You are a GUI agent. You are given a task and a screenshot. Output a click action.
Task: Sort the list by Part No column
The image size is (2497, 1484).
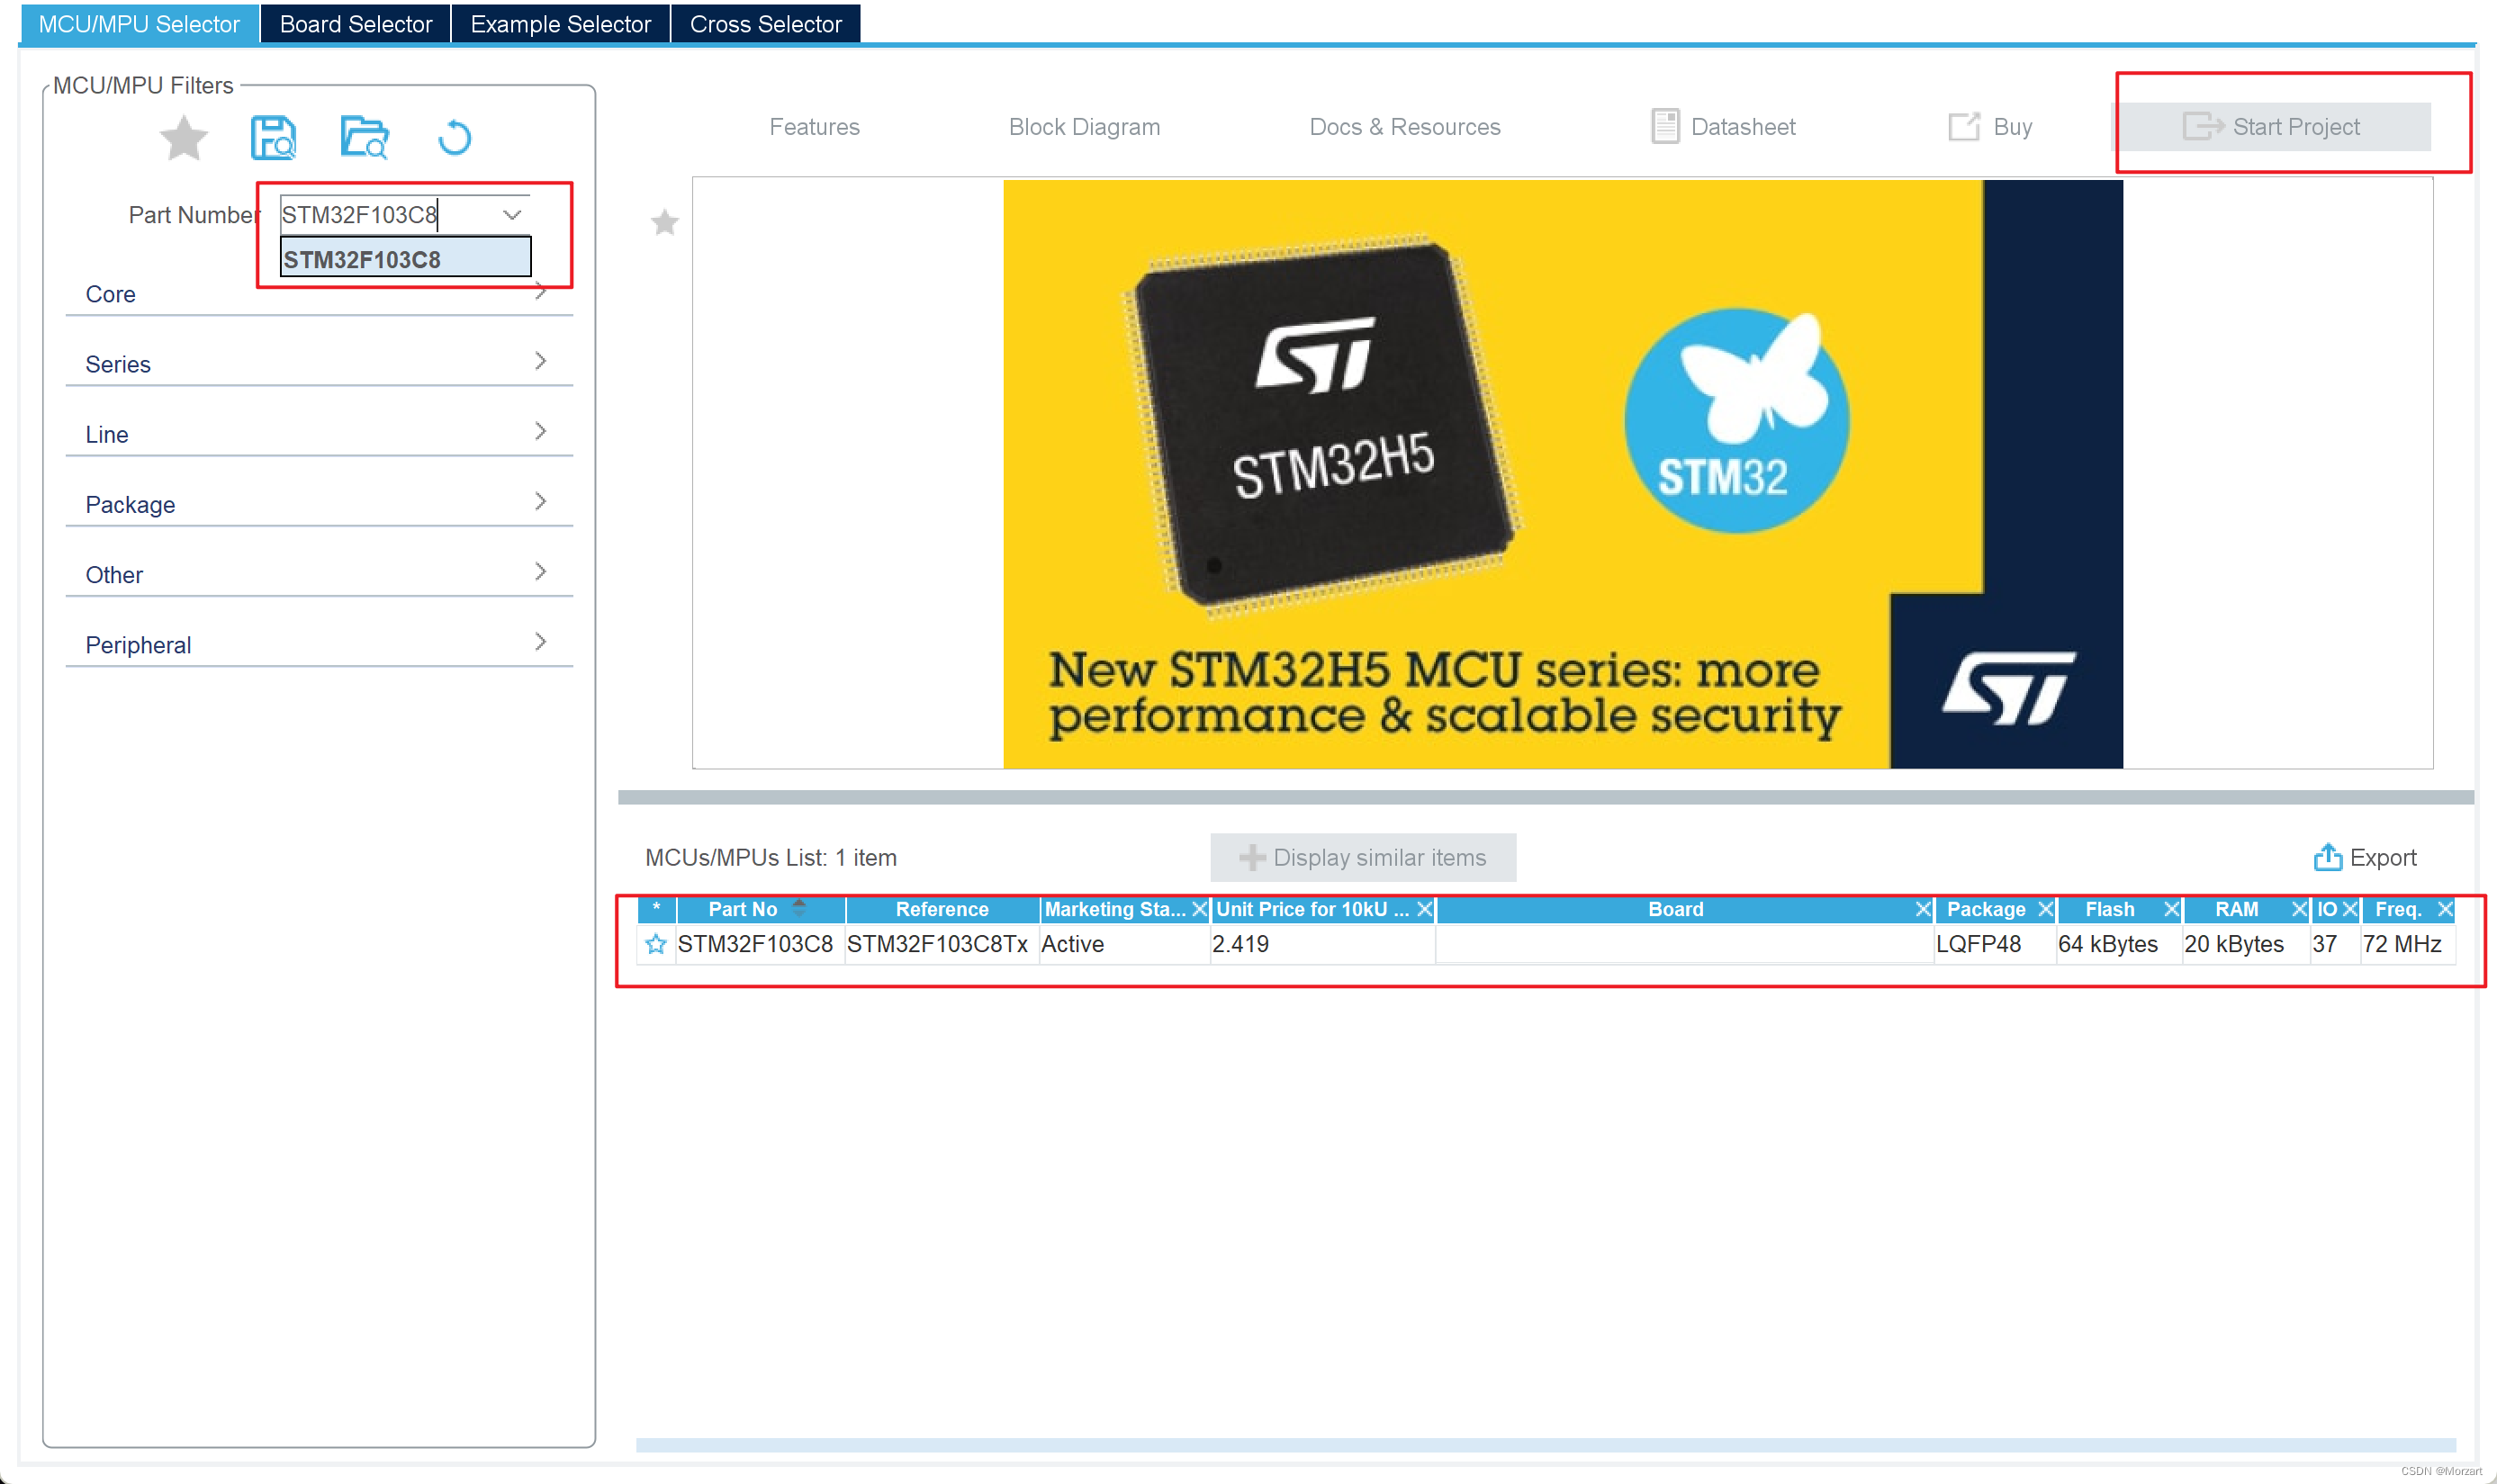point(760,909)
